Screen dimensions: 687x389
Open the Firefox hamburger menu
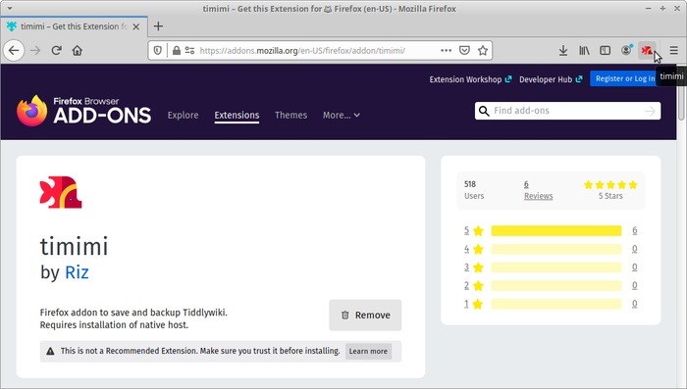point(674,51)
